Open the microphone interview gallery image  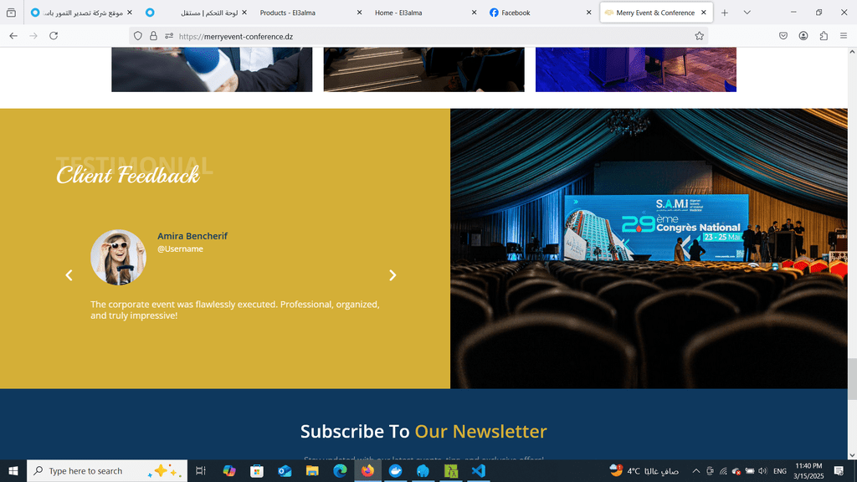(x=212, y=69)
